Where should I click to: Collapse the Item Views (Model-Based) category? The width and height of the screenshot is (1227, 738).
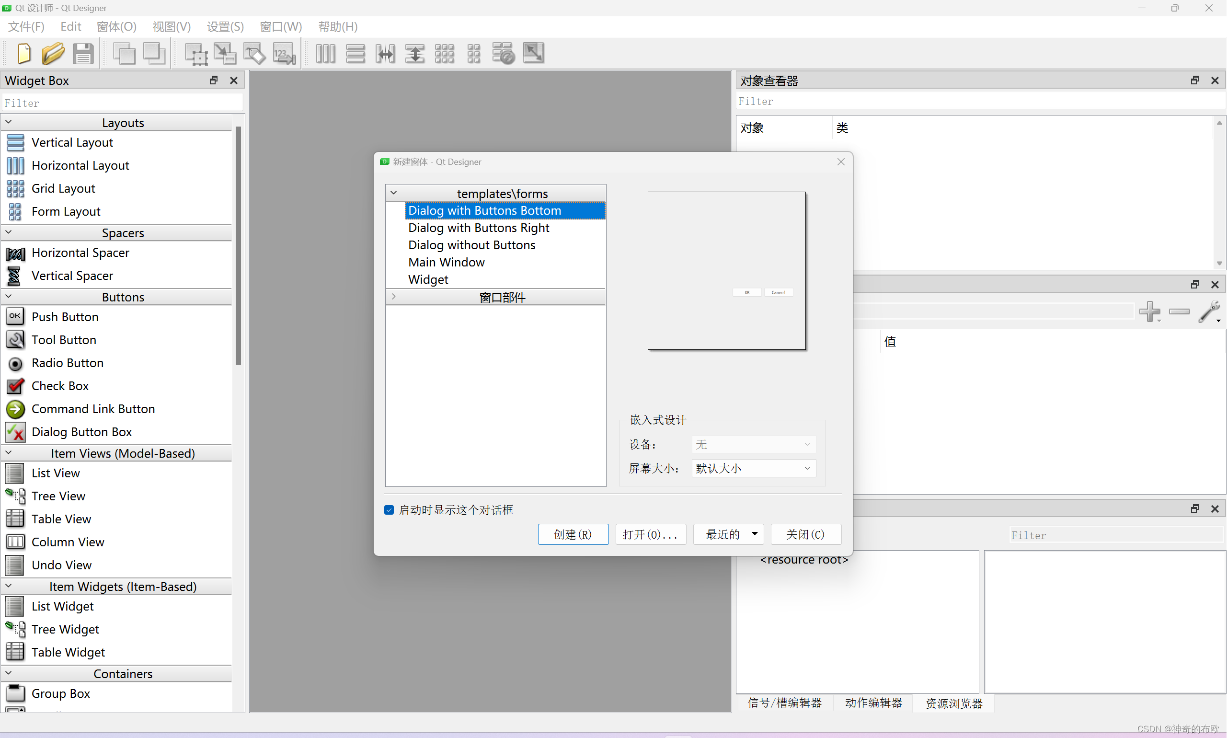point(9,452)
